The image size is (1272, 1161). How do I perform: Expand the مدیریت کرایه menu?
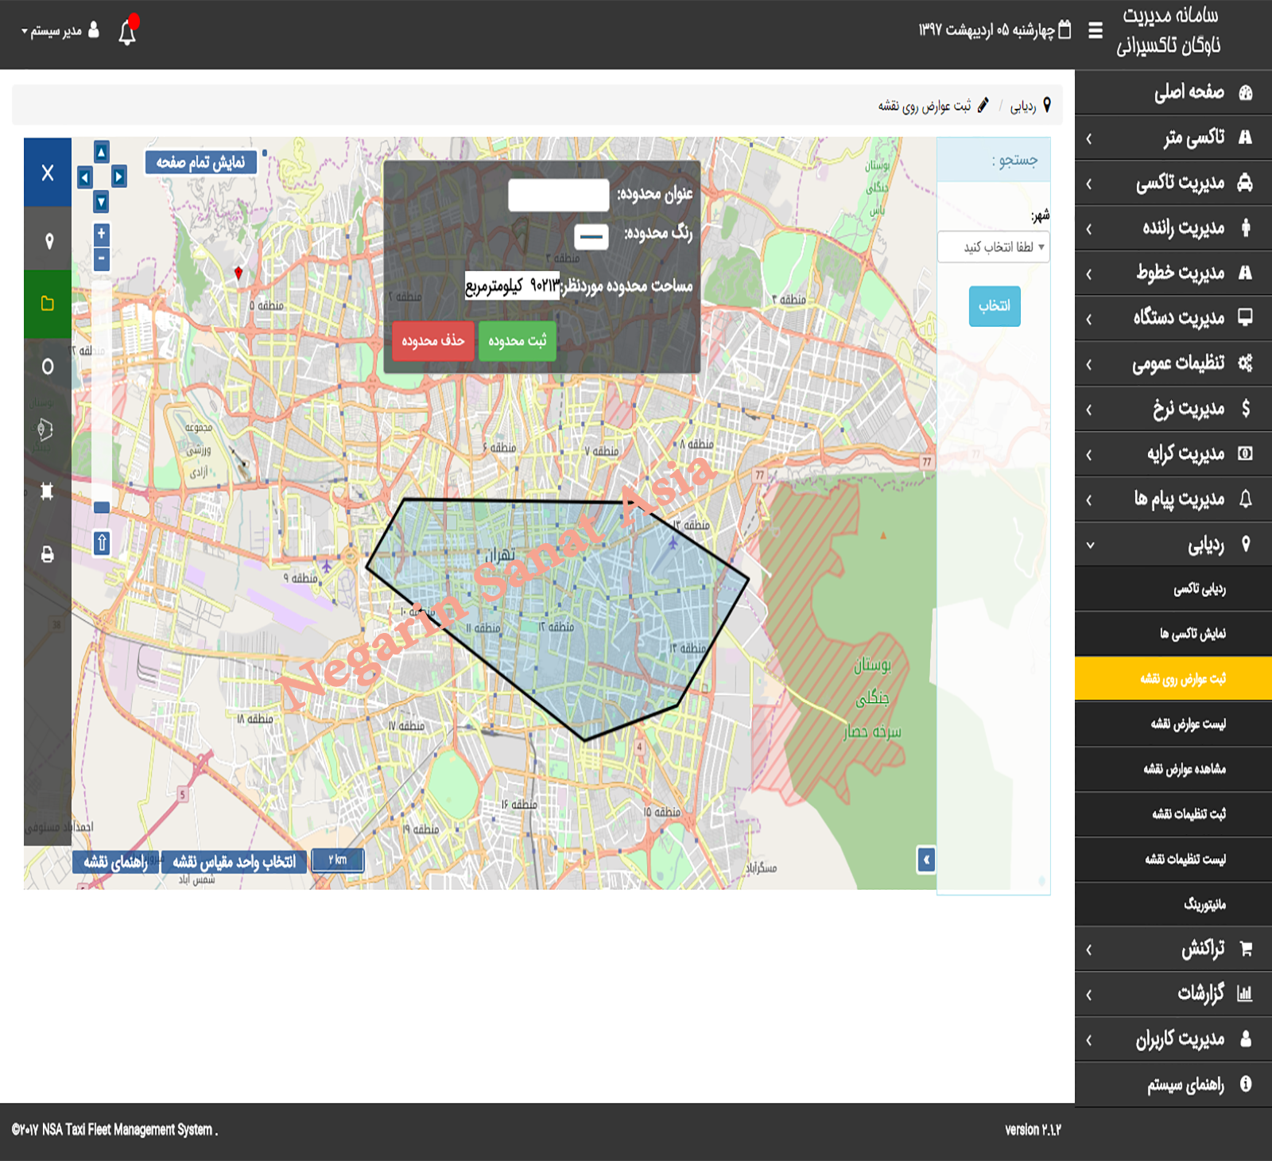1173,454
